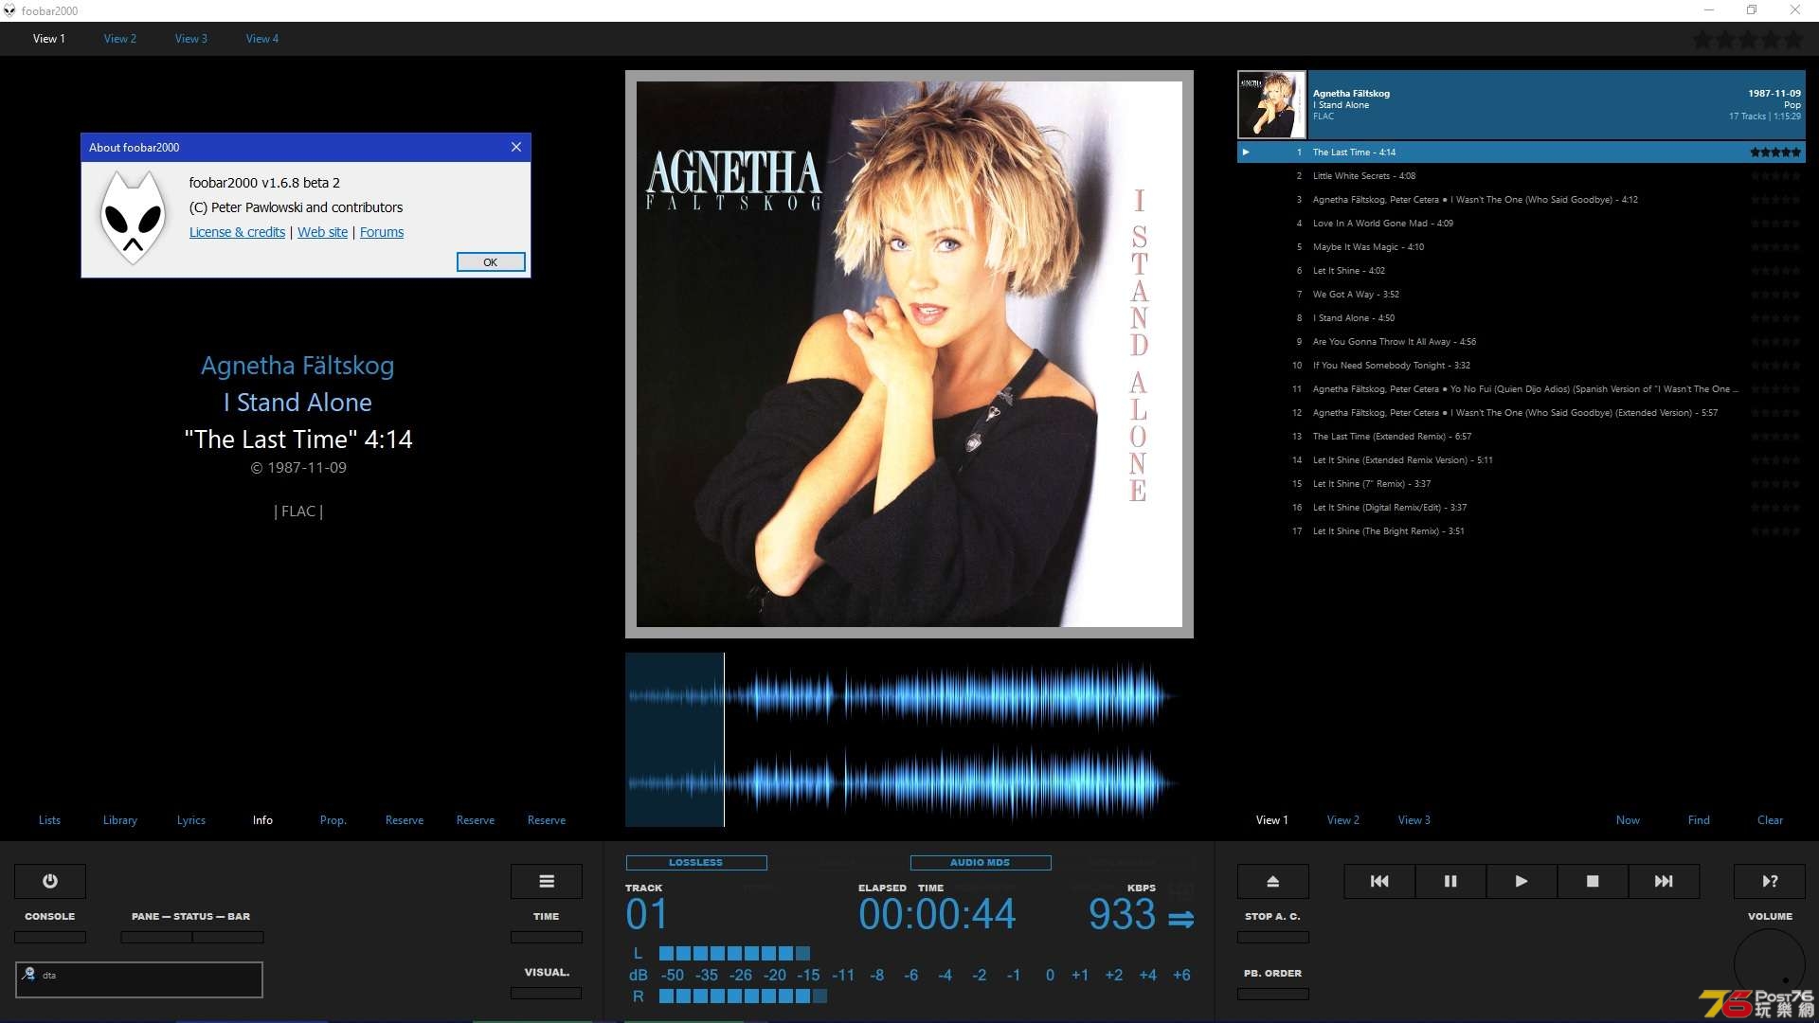The width and height of the screenshot is (1819, 1023).
Task: Pause playback
Action: (x=1450, y=881)
